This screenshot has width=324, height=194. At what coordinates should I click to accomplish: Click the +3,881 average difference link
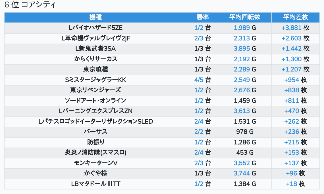tap(292, 28)
